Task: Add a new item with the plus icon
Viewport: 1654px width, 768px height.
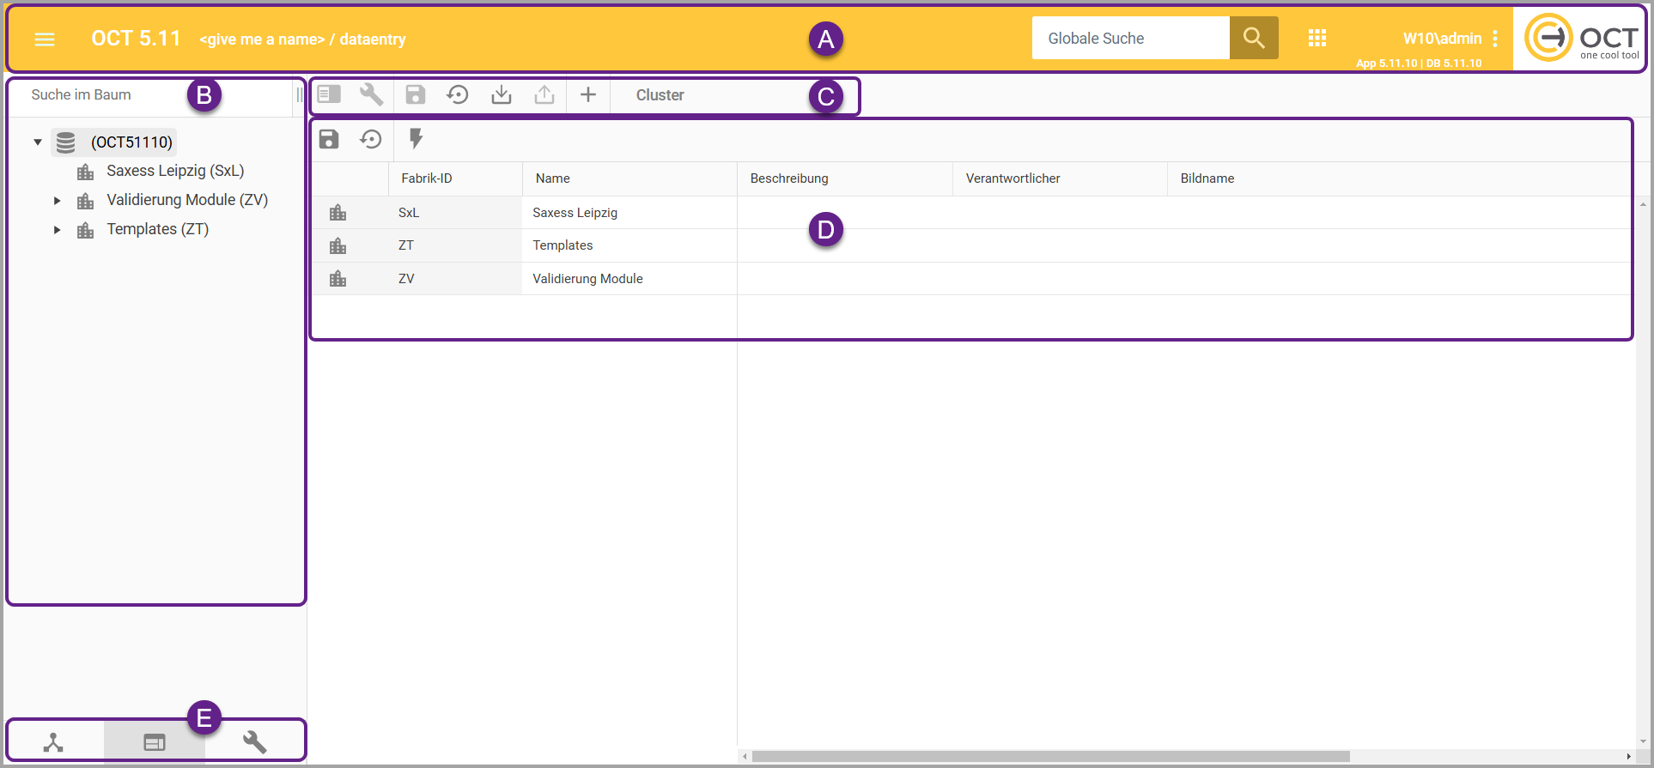Action: tap(588, 94)
